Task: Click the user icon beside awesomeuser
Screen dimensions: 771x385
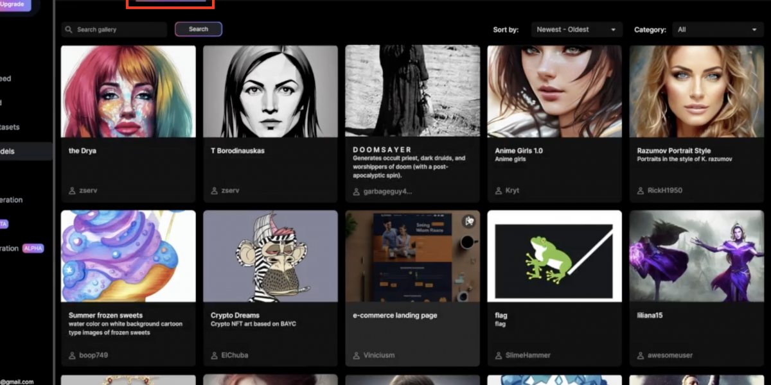Action: [x=641, y=355]
